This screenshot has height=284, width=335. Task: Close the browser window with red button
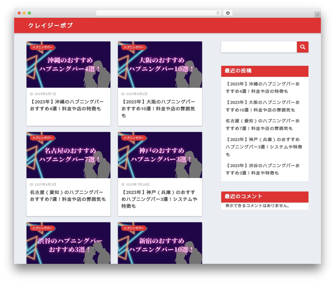[x=19, y=13]
